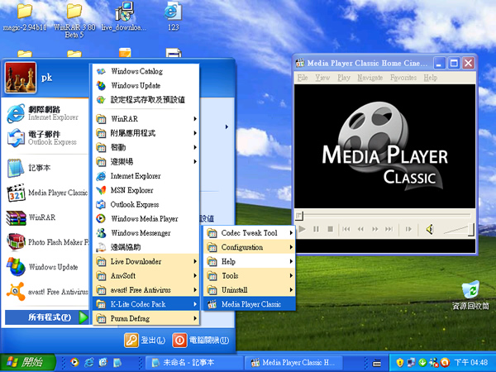496x372 pixels.
Task: Click Internet Explorer quick launch icon
Action: pyautogui.click(x=89, y=362)
